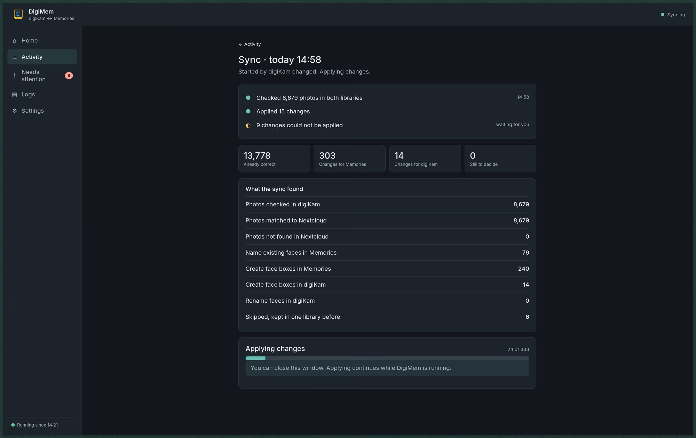Image resolution: width=696 pixels, height=438 pixels.
Task: Open Needs attention section
Action: pyautogui.click(x=42, y=75)
